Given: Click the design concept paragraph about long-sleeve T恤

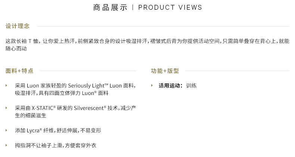Looking at the screenshot, I should 147,45.
